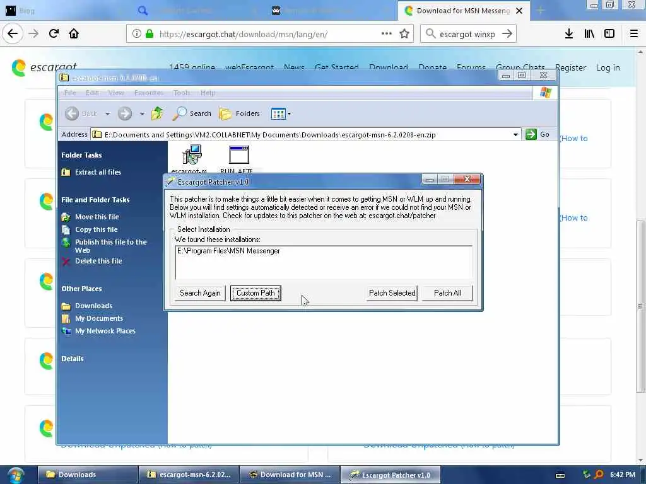Open the Views dropdown in Explorer toolbar

(281, 113)
